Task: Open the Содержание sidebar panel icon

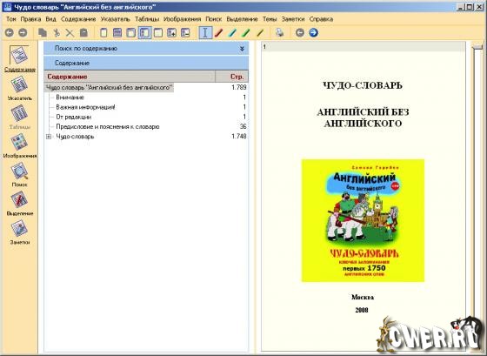Action: [x=19, y=55]
